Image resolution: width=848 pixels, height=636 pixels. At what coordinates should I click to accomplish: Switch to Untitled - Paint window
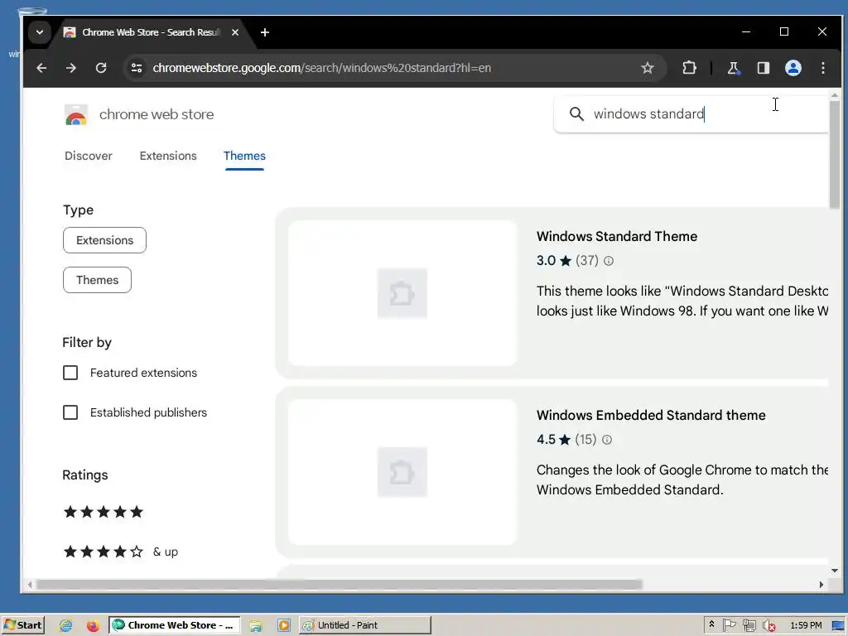tap(365, 625)
